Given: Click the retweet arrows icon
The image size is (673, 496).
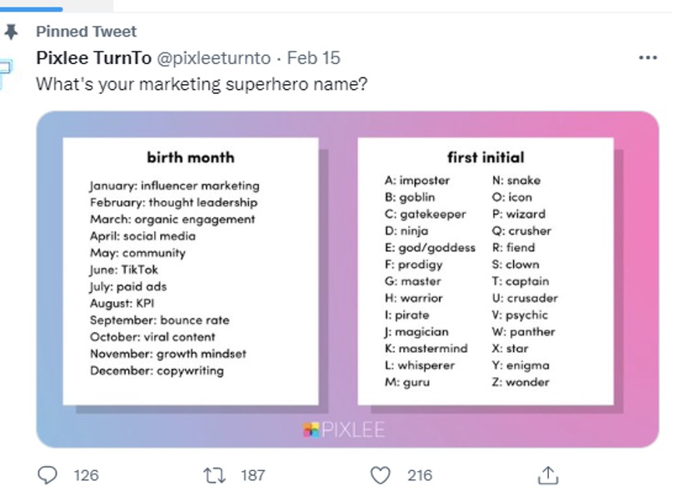Looking at the screenshot, I should point(214,475).
